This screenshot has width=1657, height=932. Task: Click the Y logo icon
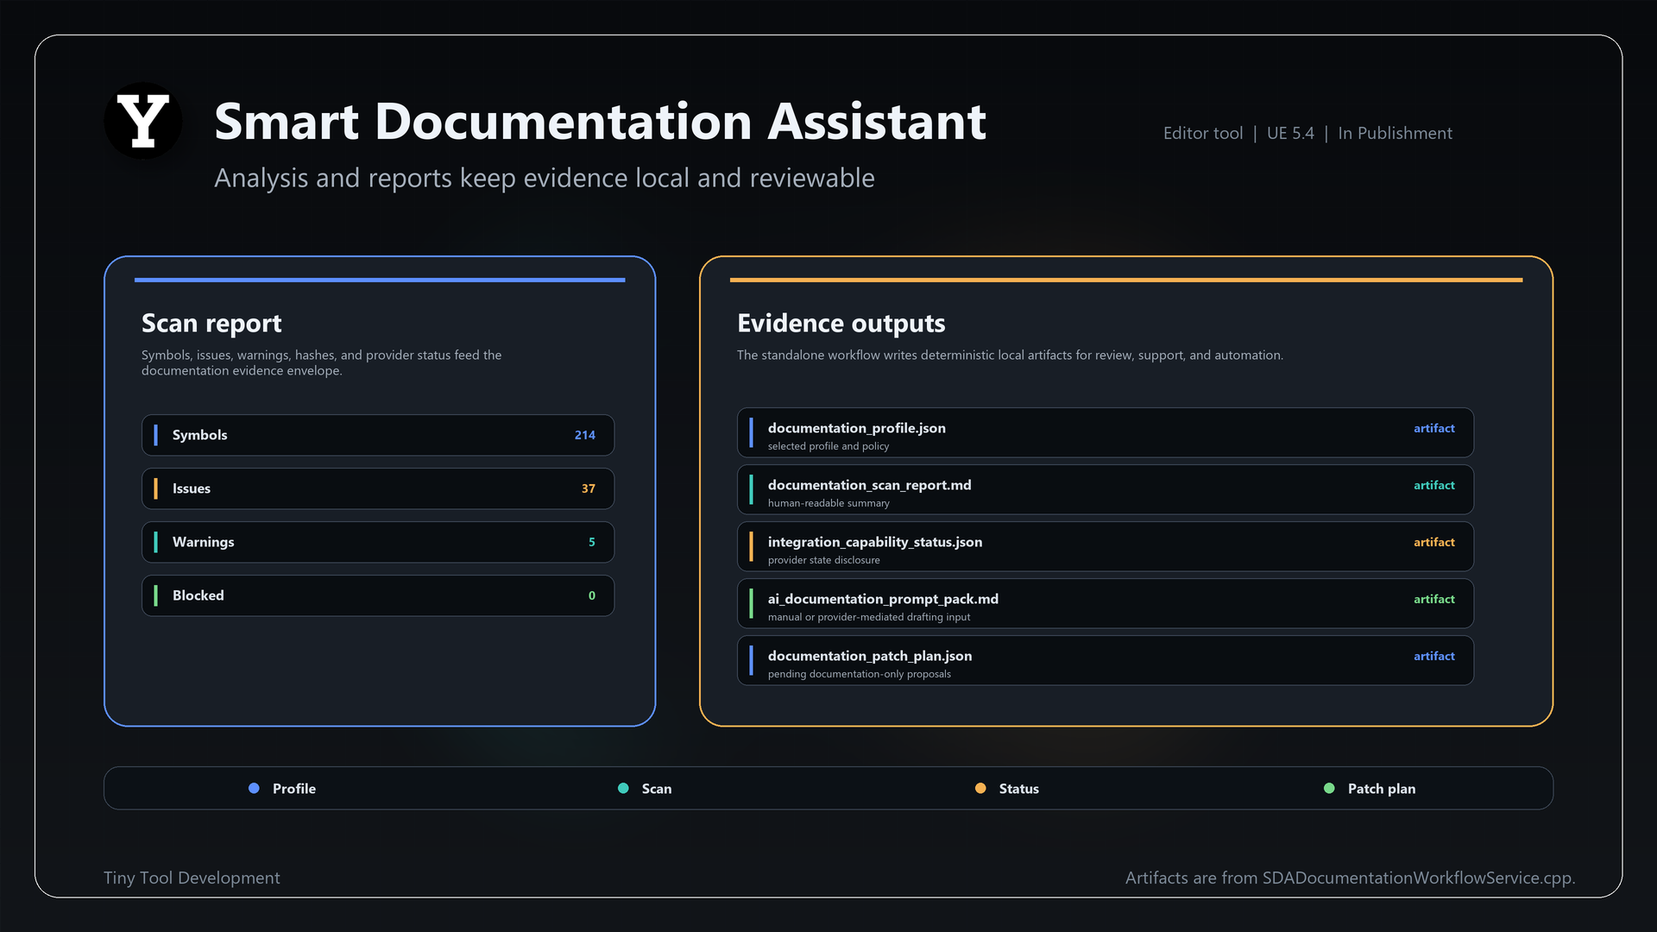143,121
